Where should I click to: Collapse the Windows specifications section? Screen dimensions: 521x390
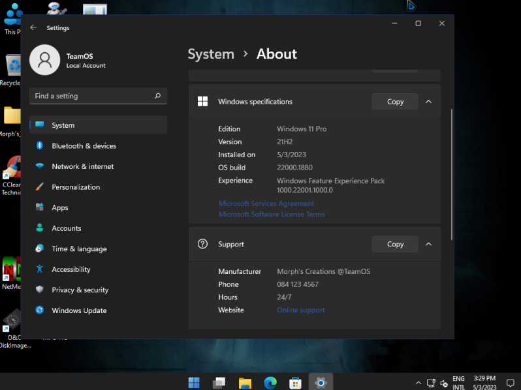(x=429, y=102)
